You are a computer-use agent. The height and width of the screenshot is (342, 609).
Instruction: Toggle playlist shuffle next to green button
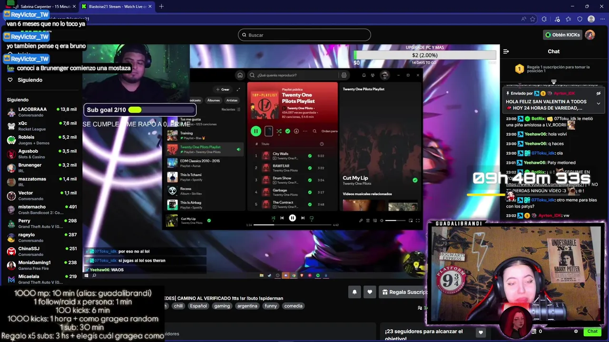click(x=279, y=131)
